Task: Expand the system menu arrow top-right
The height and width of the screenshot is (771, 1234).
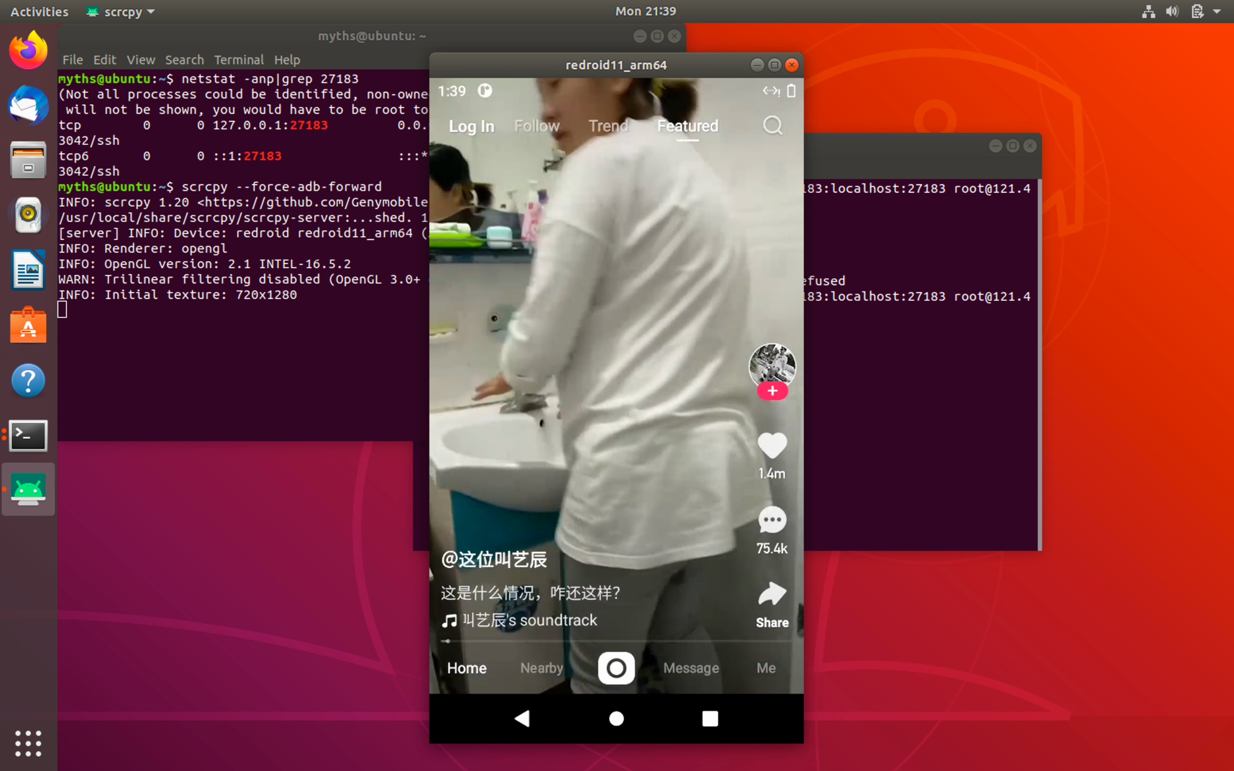Action: click(x=1217, y=11)
